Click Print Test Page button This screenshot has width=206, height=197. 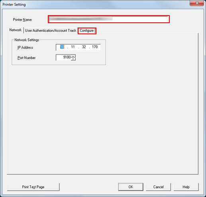coord(33,187)
